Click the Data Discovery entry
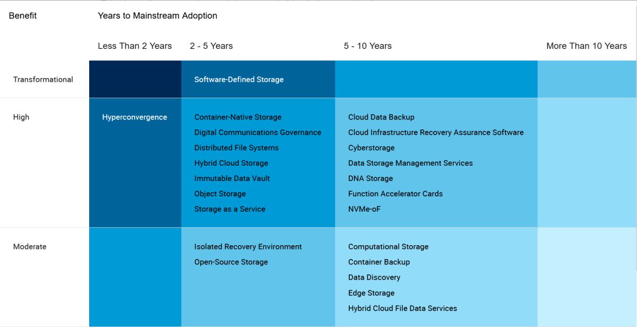Image resolution: width=637 pixels, height=327 pixels. click(x=374, y=278)
